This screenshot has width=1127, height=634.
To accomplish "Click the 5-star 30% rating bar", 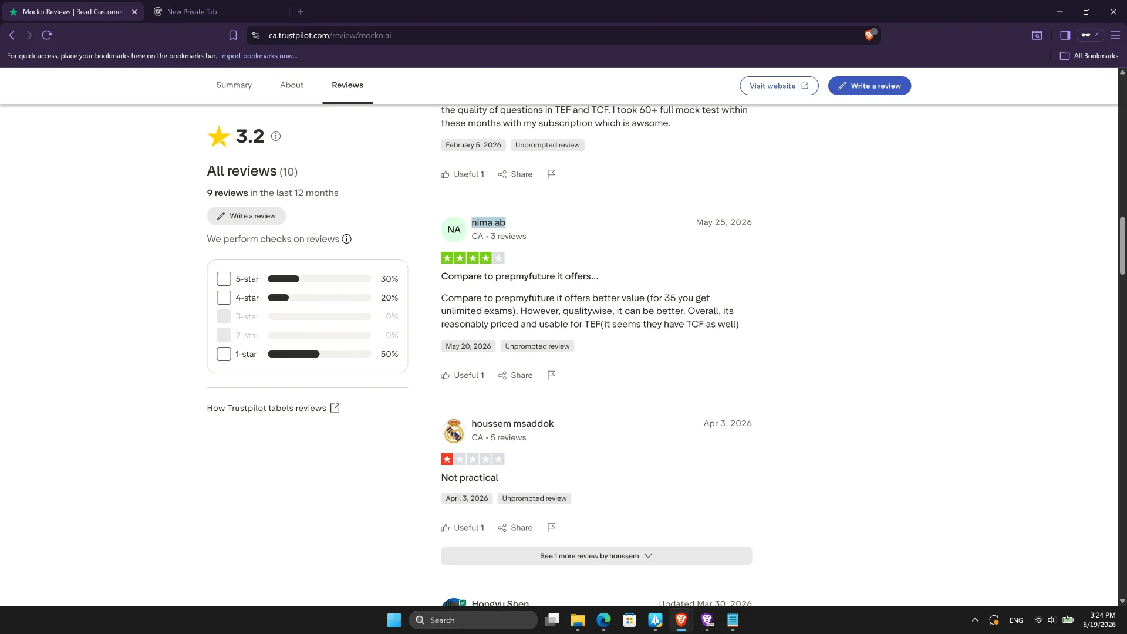I will pyautogui.click(x=319, y=279).
